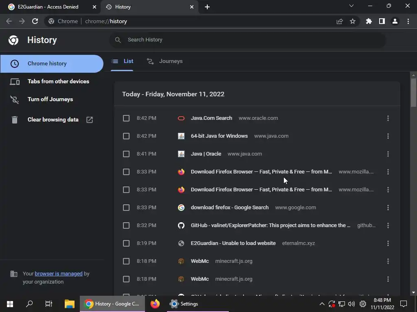Open the notification center icon
This screenshot has width=417, height=312.
point(404,304)
